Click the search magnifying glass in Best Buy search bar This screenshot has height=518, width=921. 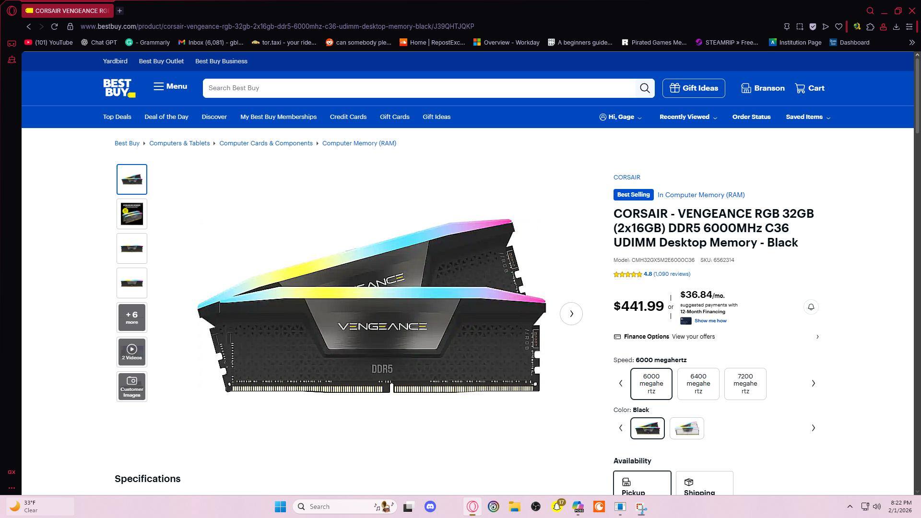click(x=645, y=88)
